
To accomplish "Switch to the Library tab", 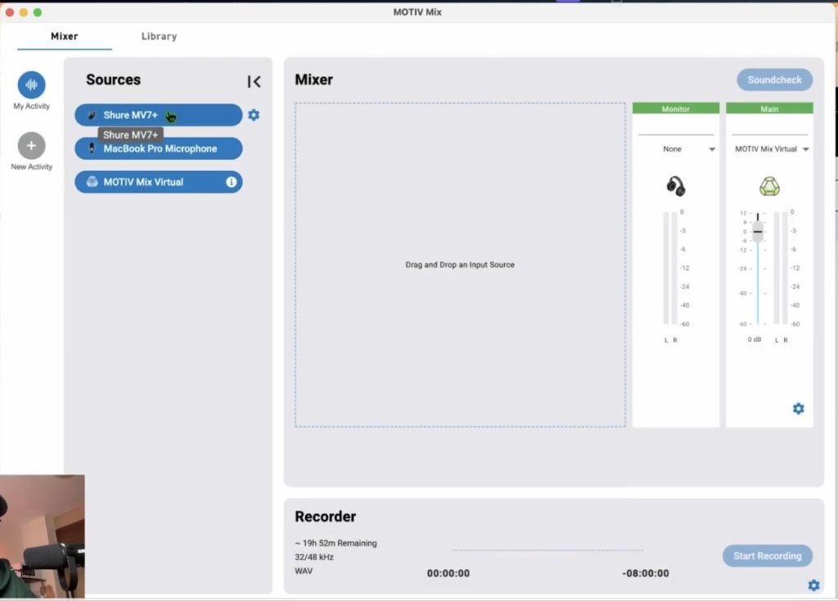I will 159,36.
